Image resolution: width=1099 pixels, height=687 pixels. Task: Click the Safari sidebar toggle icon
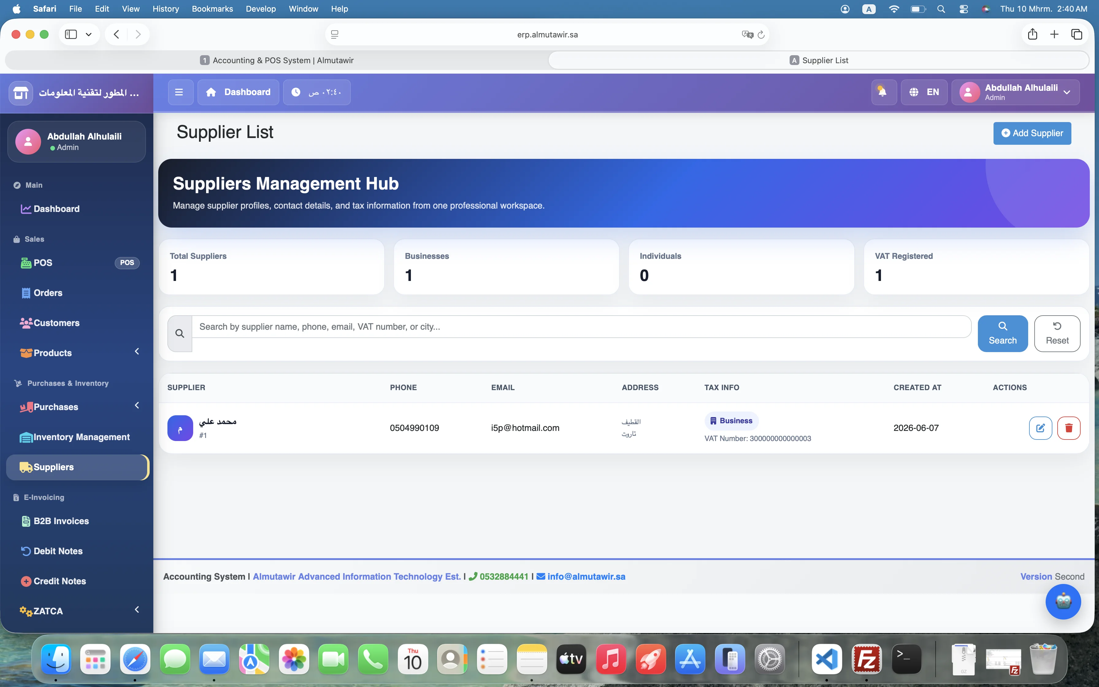point(71,35)
